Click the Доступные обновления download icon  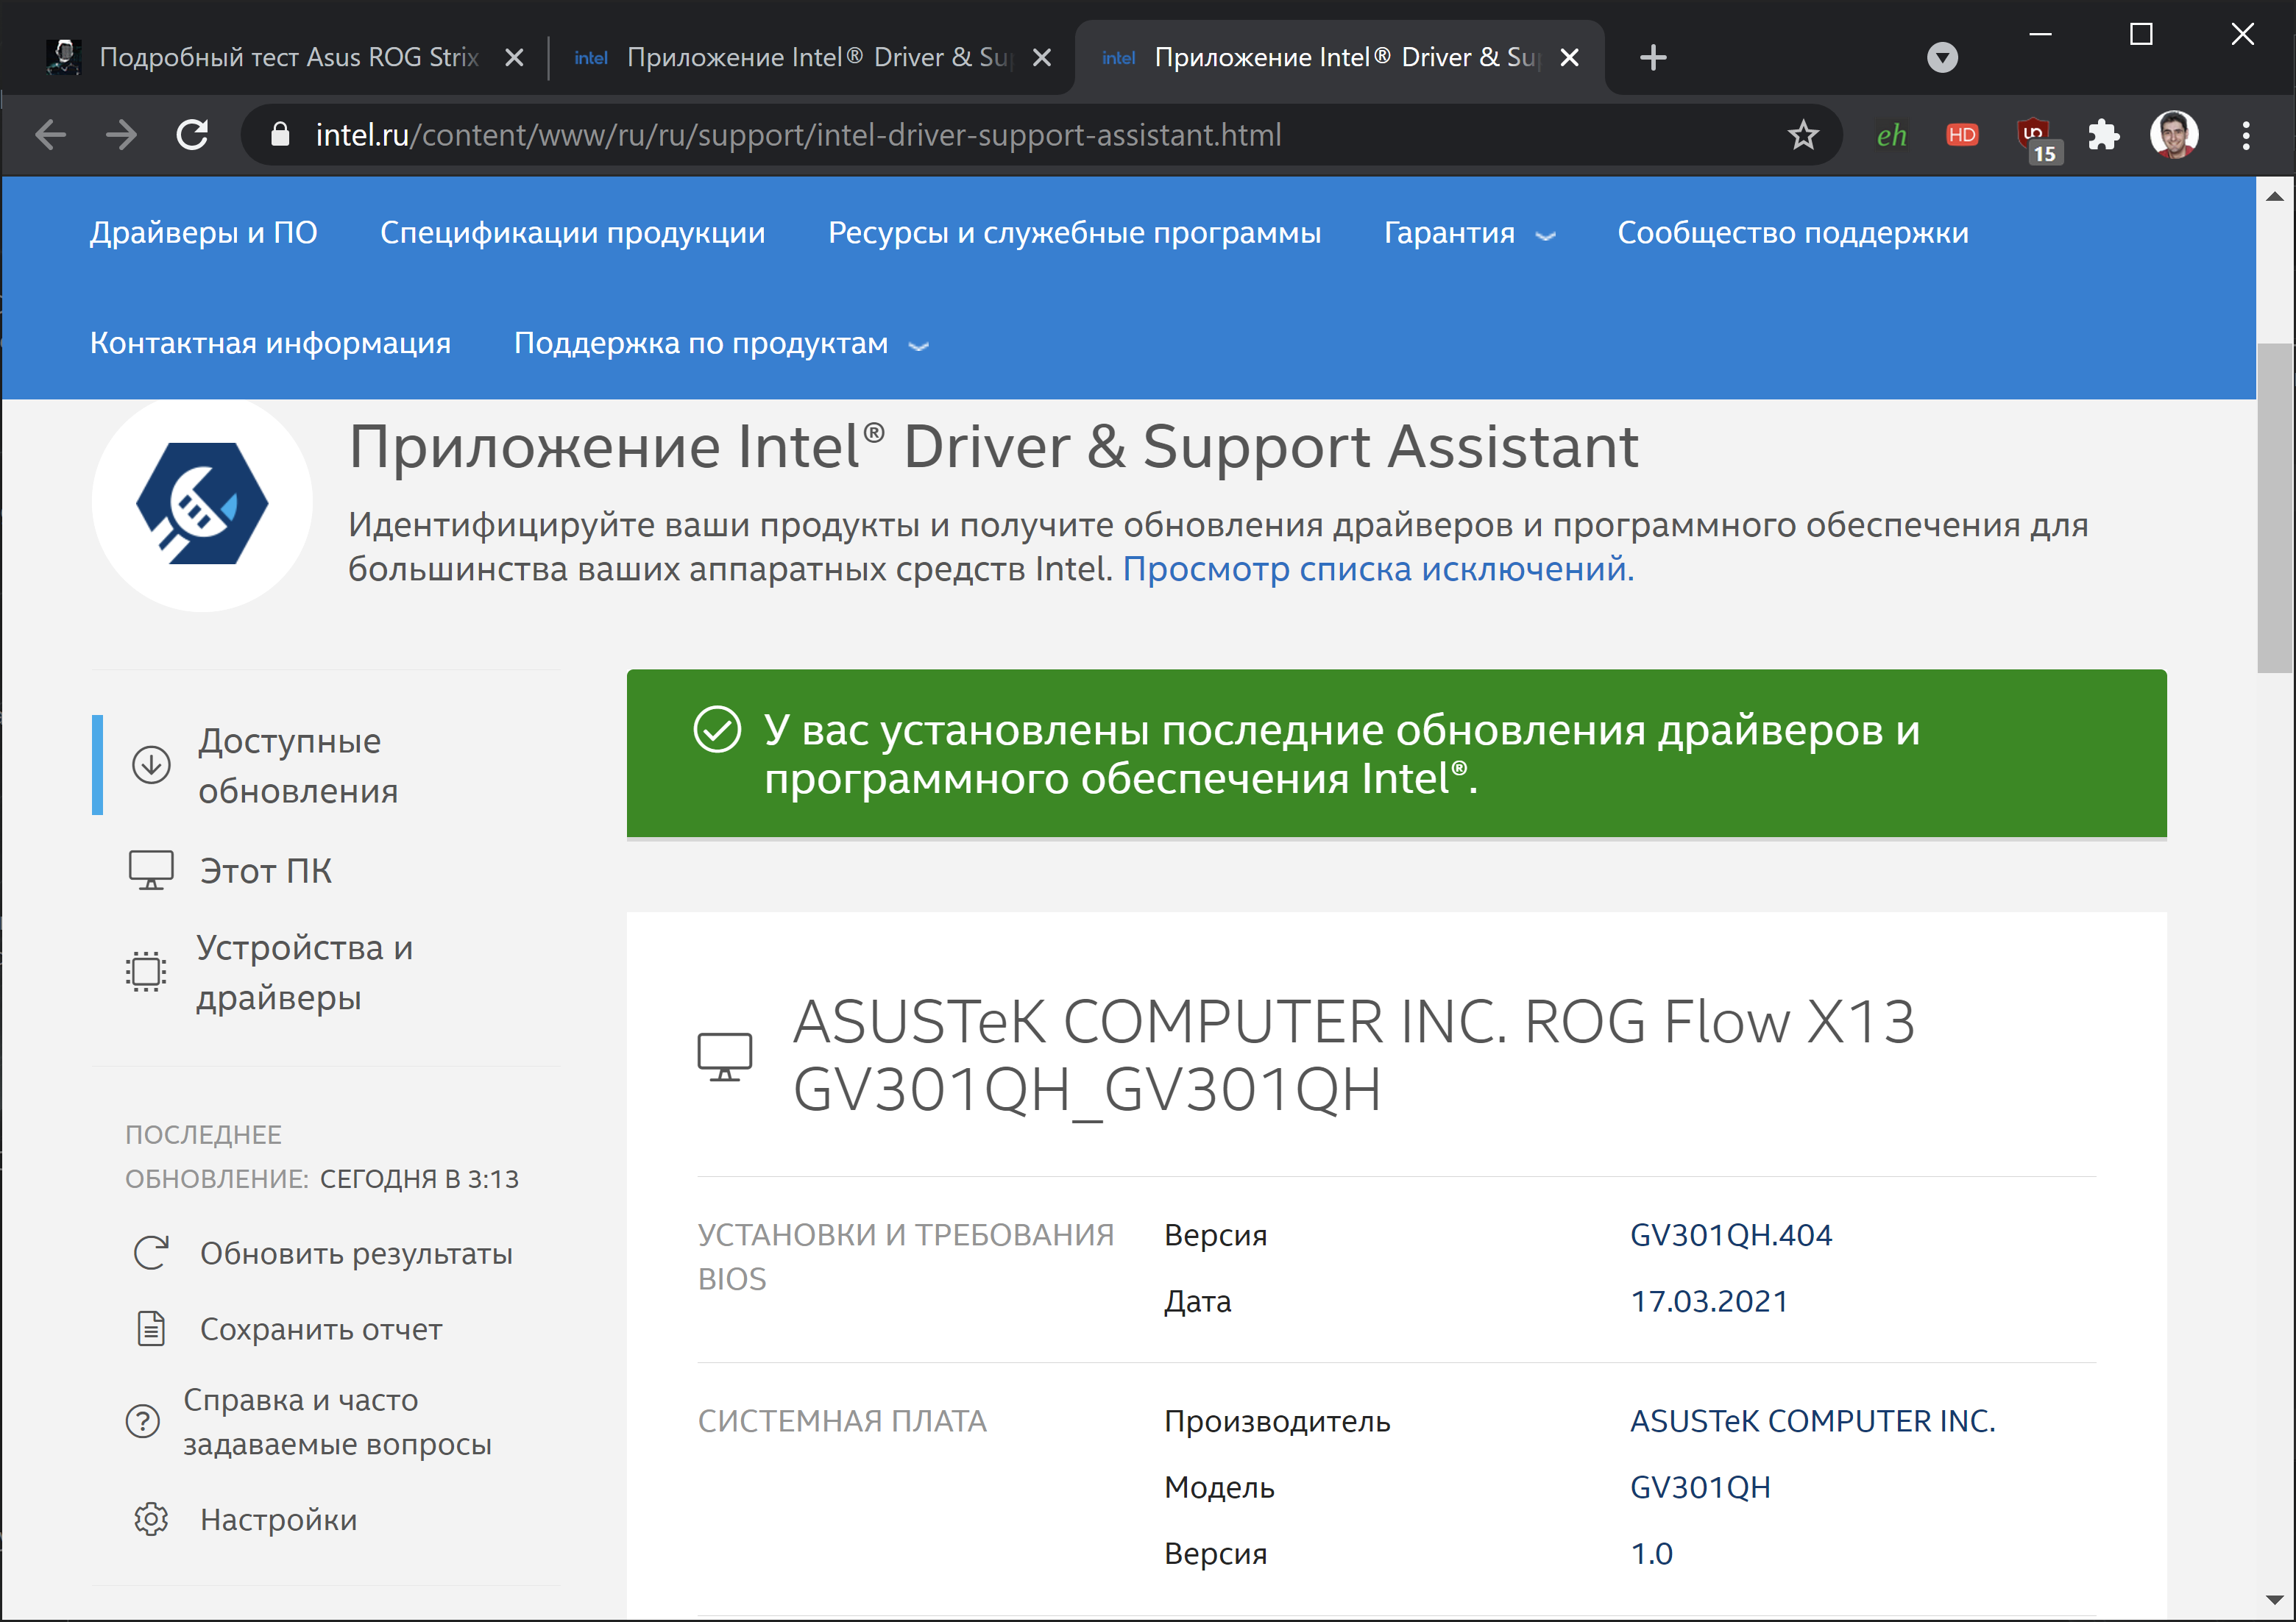(151, 764)
